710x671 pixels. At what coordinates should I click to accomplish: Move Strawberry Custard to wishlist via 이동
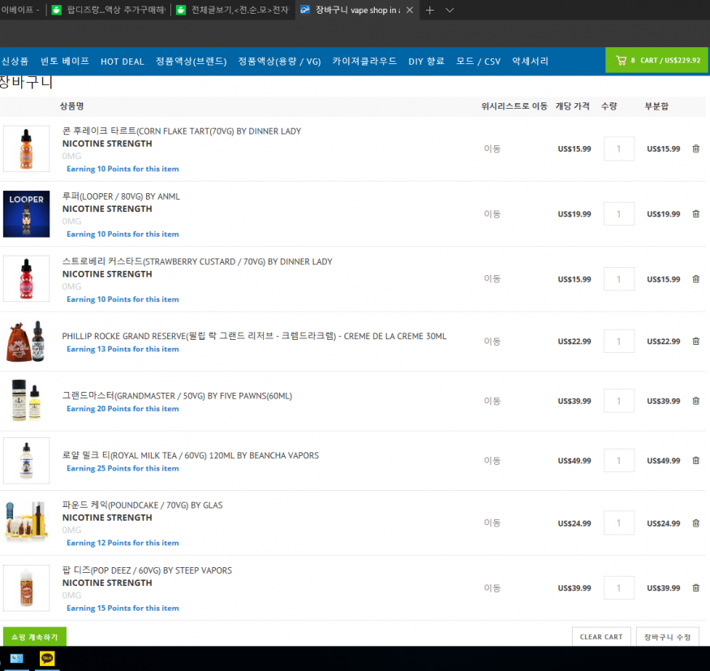493,279
